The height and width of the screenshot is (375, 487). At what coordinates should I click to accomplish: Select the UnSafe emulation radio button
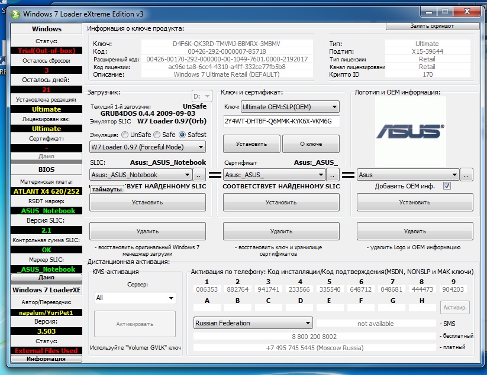click(125, 135)
